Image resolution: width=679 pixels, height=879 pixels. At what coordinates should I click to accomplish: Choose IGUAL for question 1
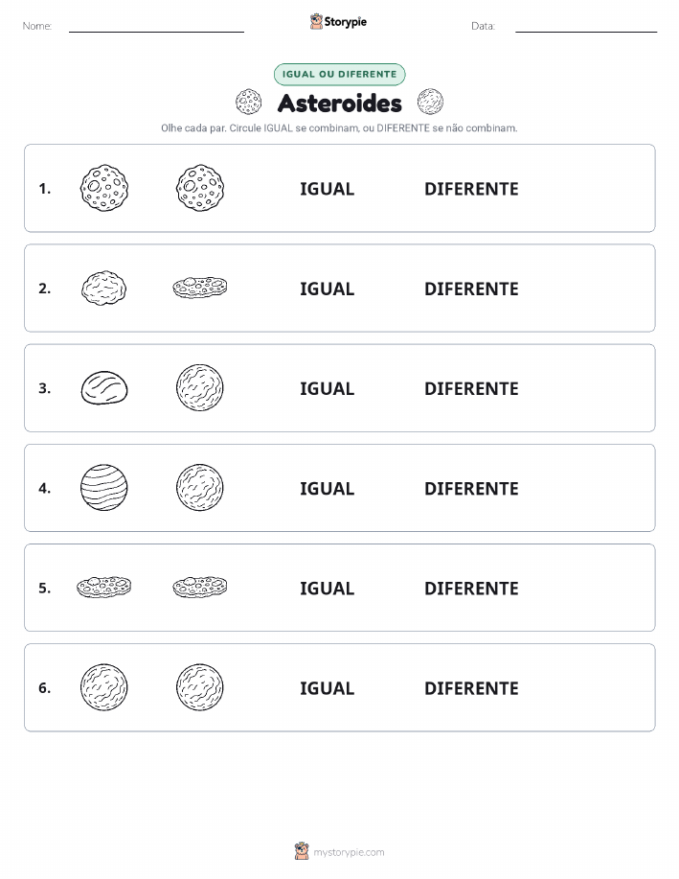point(328,189)
